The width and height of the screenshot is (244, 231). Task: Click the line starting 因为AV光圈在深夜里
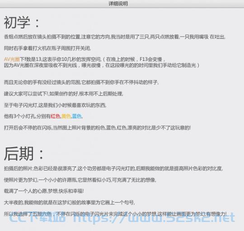tap(102, 65)
